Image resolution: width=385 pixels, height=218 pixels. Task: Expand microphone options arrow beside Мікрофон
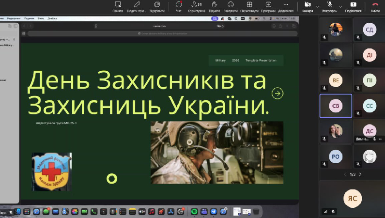tap(340, 7)
